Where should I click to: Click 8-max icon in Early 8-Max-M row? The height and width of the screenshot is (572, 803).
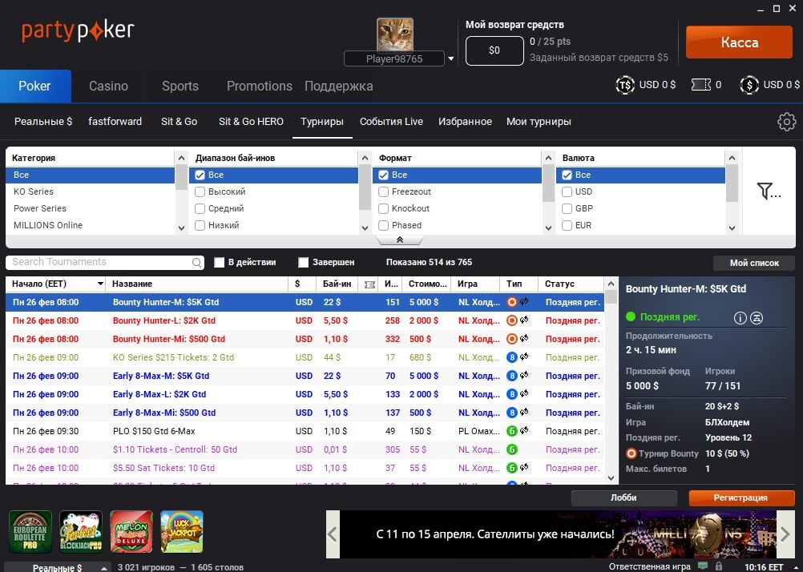pos(511,376)
